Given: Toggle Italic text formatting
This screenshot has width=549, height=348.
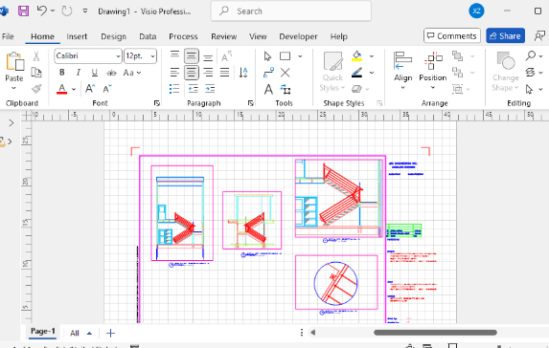Looking at the screenshot, I should pyautogui.click(x=78, y=73).
